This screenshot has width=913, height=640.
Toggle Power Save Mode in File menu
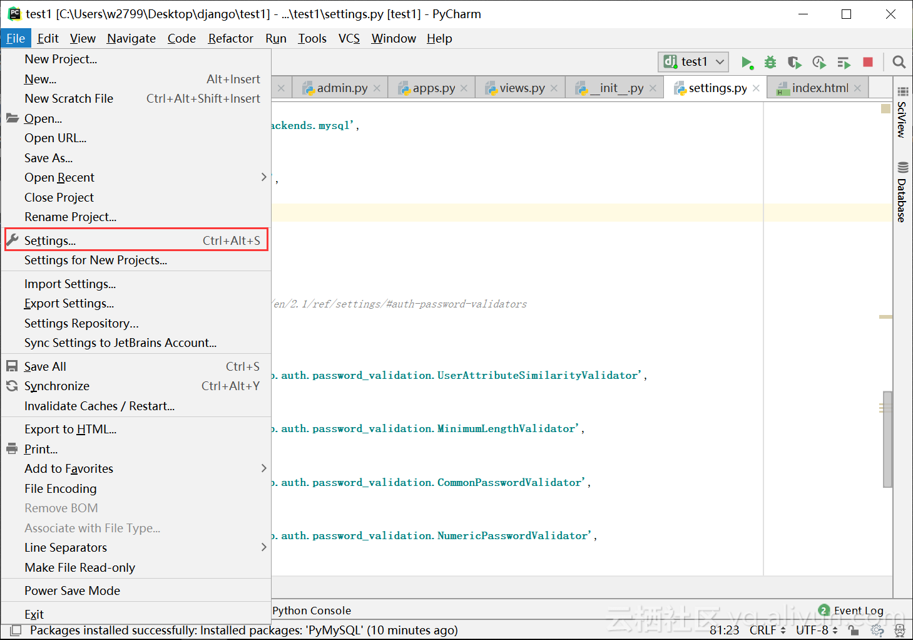(136, 591)
